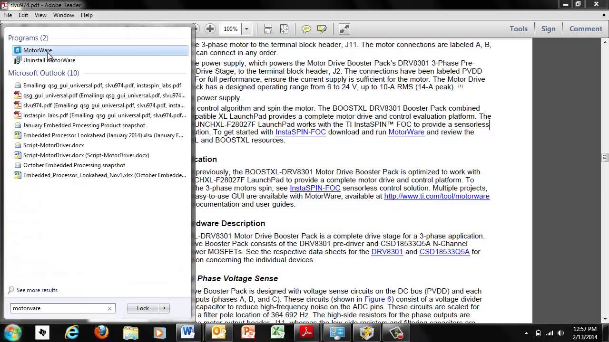Switch to Outlook in the taskbar
Image resolution: width=609 pixels, height=342 pixels.
coord(219,332)
